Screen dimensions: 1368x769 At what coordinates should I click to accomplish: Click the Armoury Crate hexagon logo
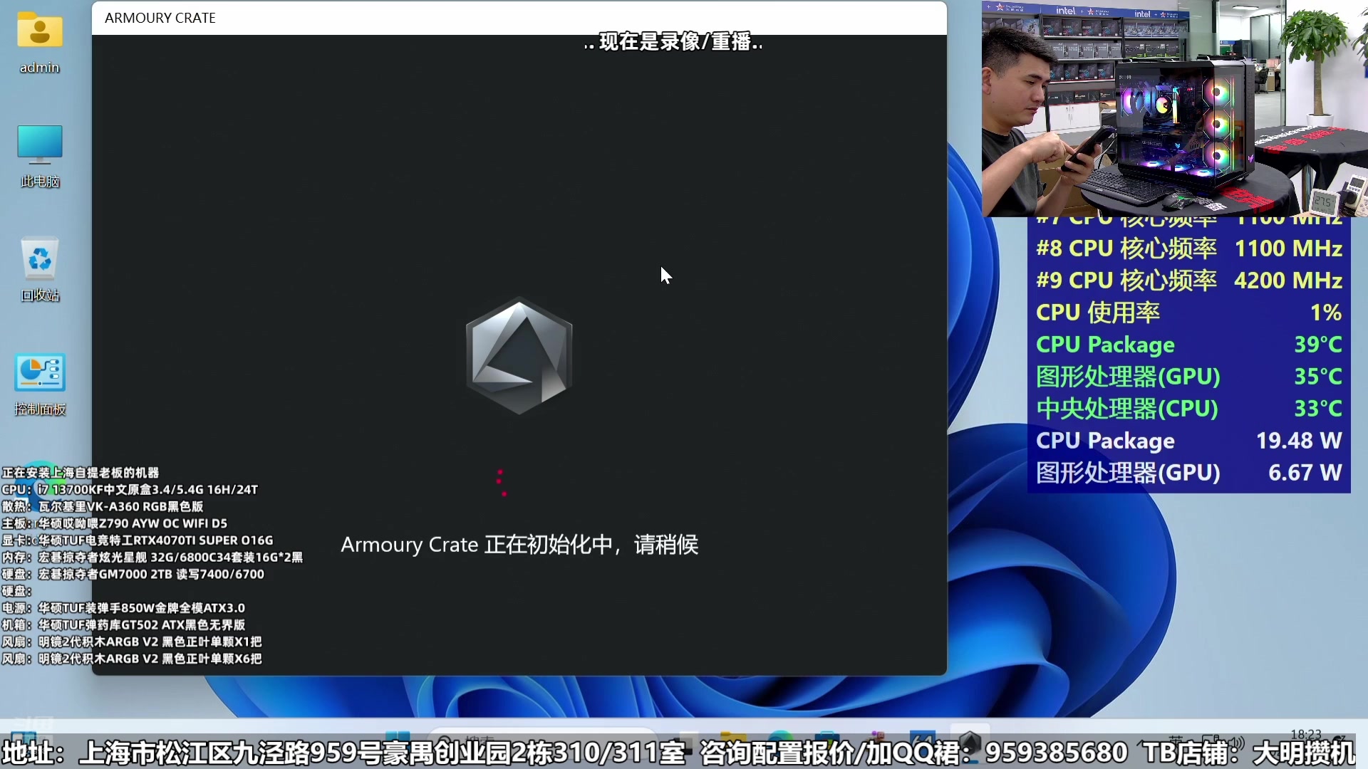519,356
